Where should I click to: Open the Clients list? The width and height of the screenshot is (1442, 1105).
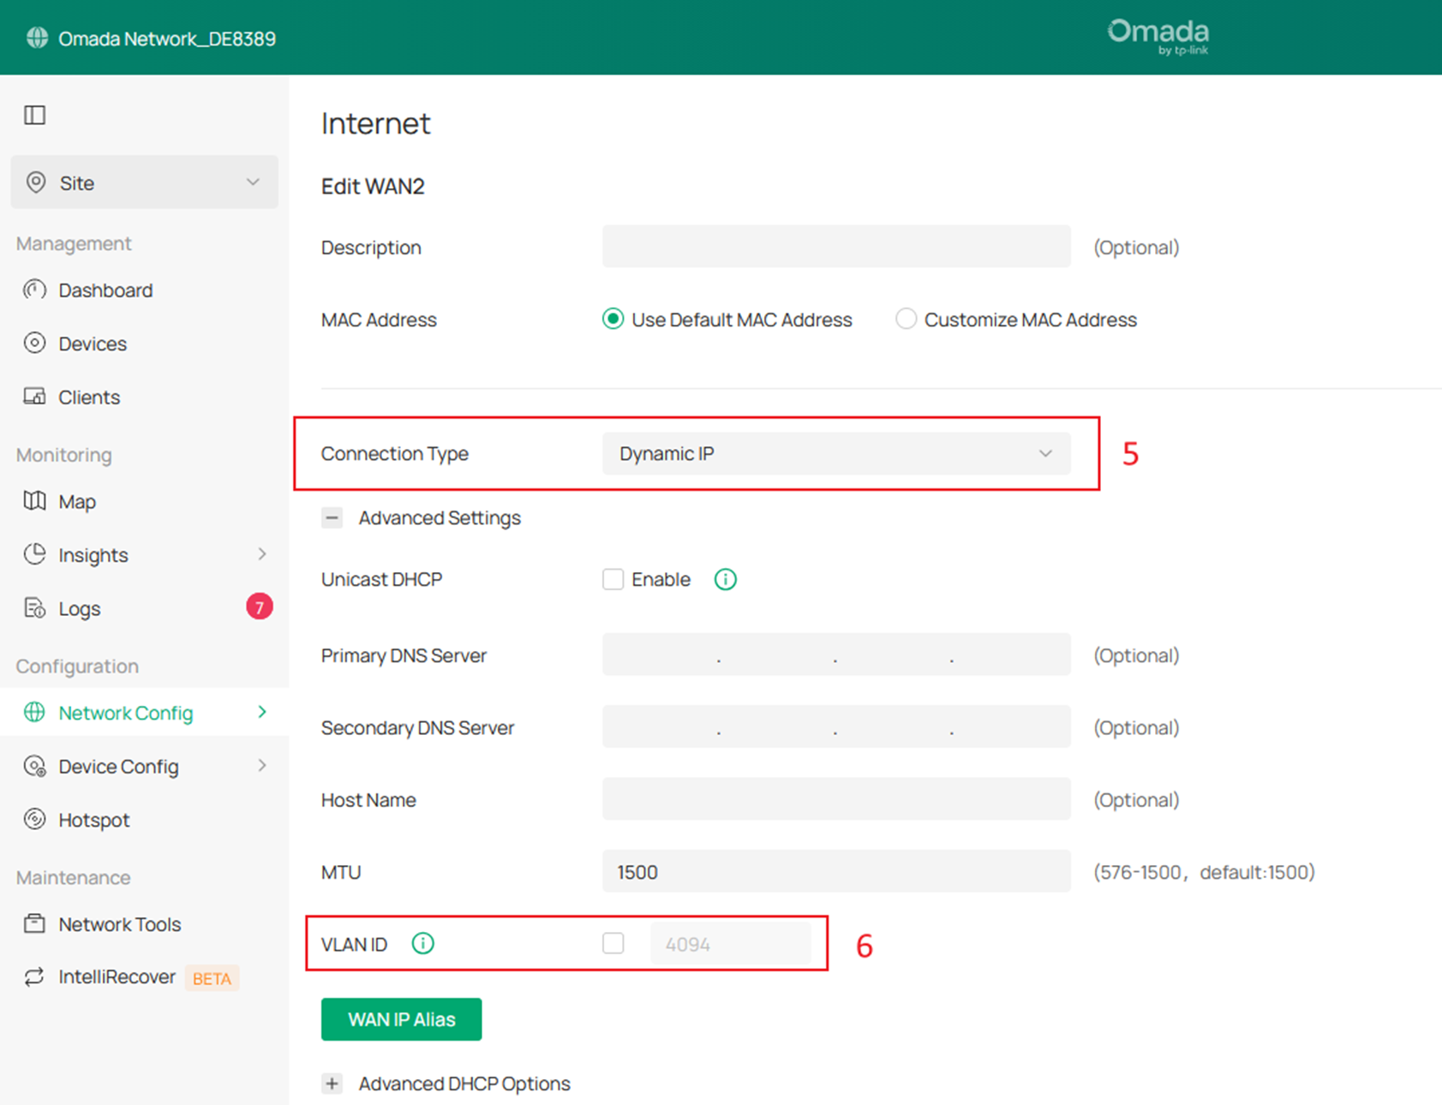(x=89, y=397)
